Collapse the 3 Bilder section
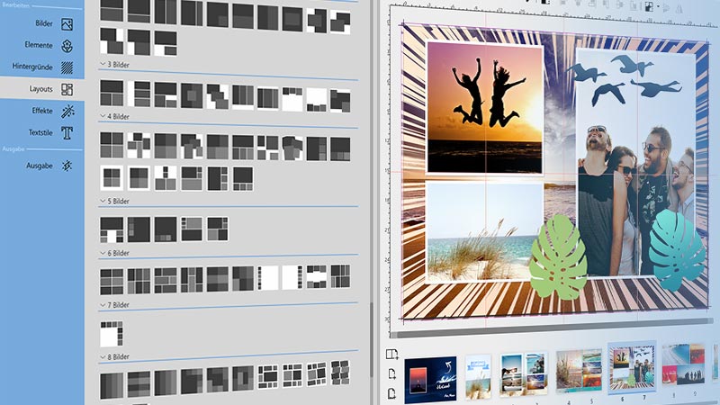This screenshot has height=405, width=720. pos(102,66)
